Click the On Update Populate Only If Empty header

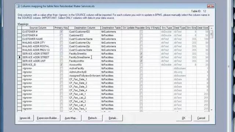click(141, 28)
